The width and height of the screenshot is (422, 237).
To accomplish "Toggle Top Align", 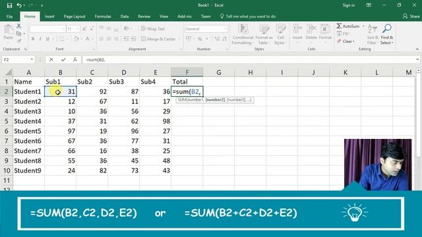I will 102,28.
